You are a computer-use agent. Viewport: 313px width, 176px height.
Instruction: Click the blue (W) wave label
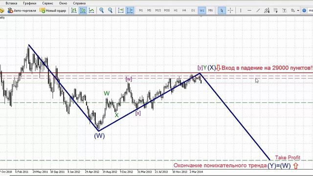pos(99,136)
